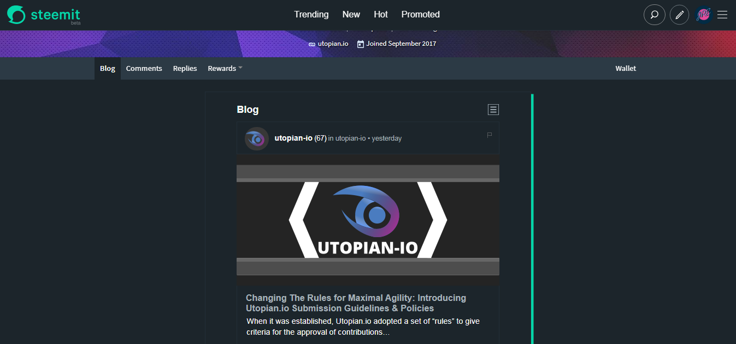
Task: Switch to the Comments tab
Action: (144, 68)
